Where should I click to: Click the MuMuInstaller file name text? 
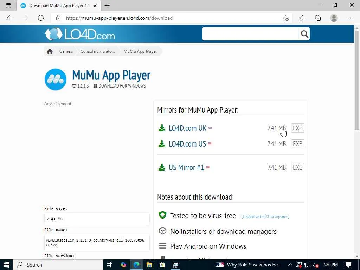click(x=95, y=243)
